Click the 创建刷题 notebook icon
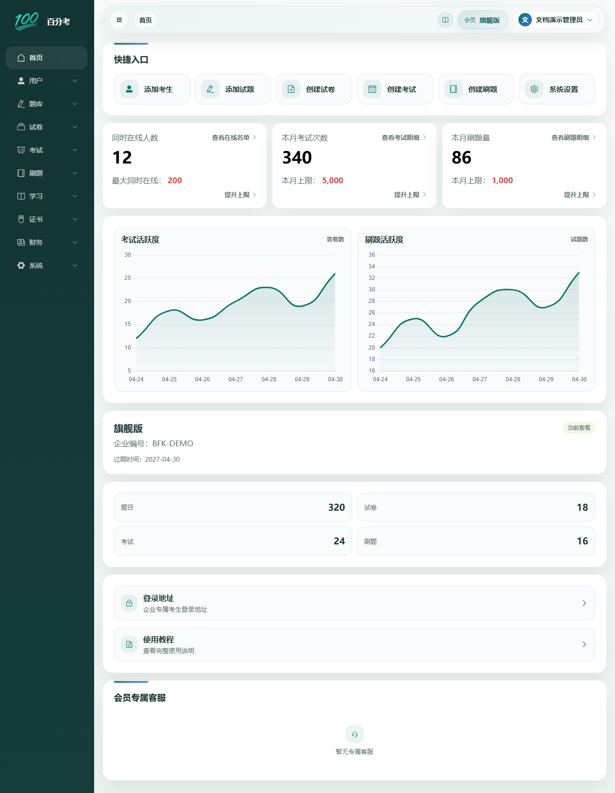This screenshot has height=793, width=615. [454, 89]
